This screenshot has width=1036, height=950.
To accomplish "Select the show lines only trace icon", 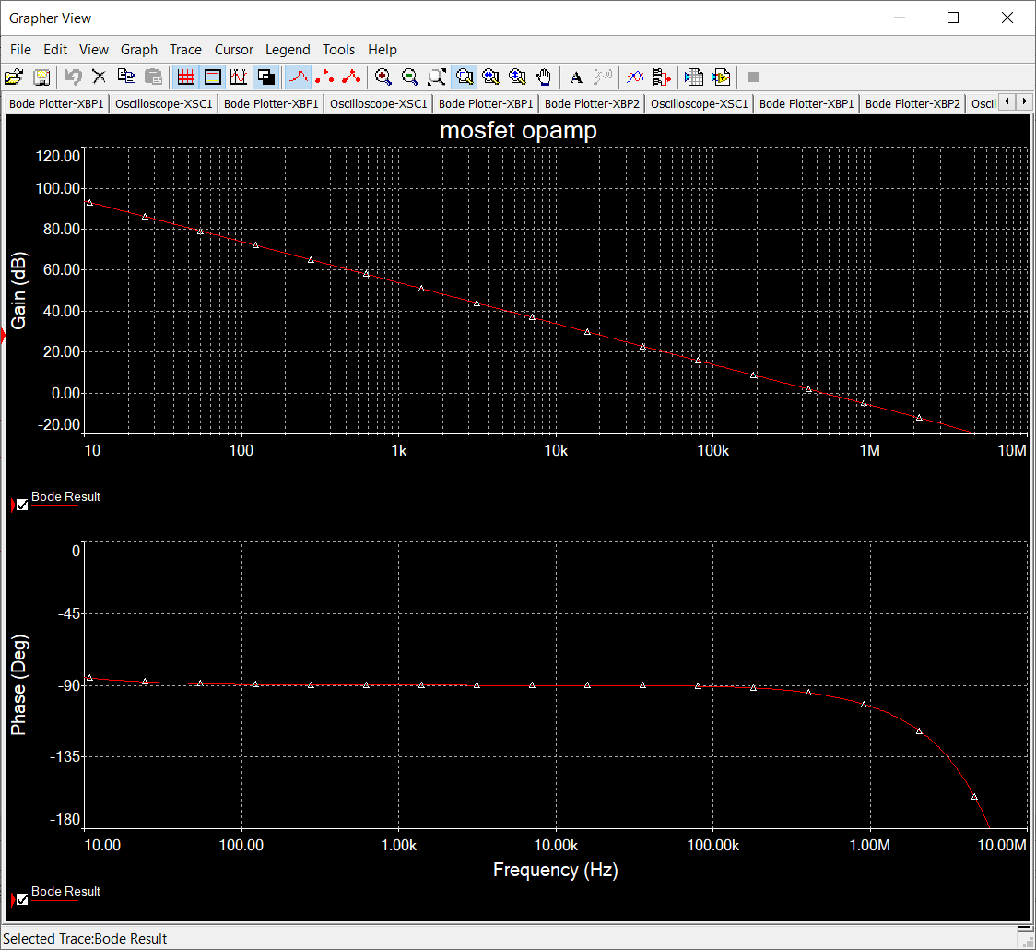I will click(x=298, y=77).
